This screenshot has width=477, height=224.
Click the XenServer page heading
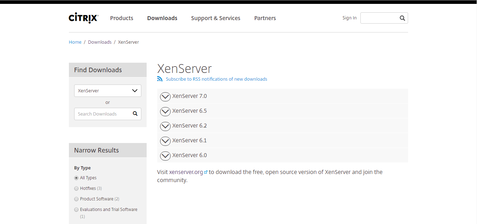[x=184, y=68]
